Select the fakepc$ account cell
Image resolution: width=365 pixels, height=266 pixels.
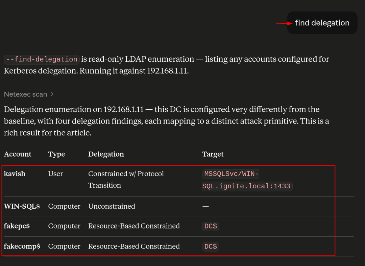17,226
